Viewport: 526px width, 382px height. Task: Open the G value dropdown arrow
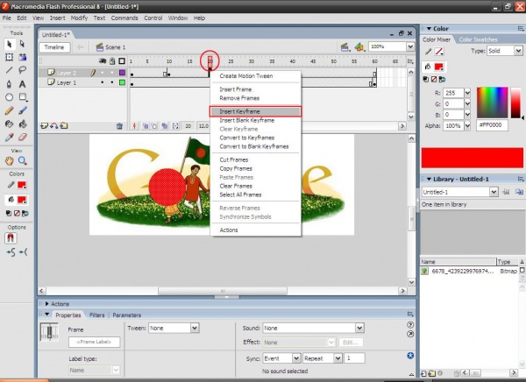467,104
